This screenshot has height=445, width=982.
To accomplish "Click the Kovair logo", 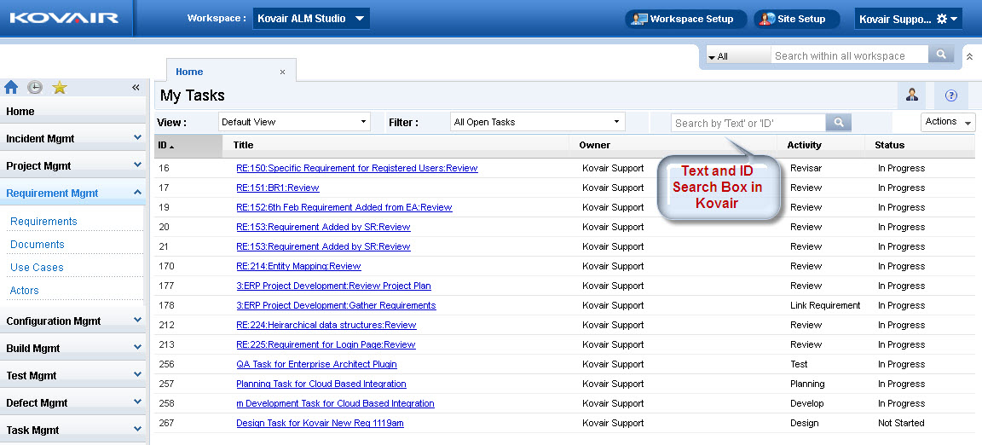I will [64, 18].
